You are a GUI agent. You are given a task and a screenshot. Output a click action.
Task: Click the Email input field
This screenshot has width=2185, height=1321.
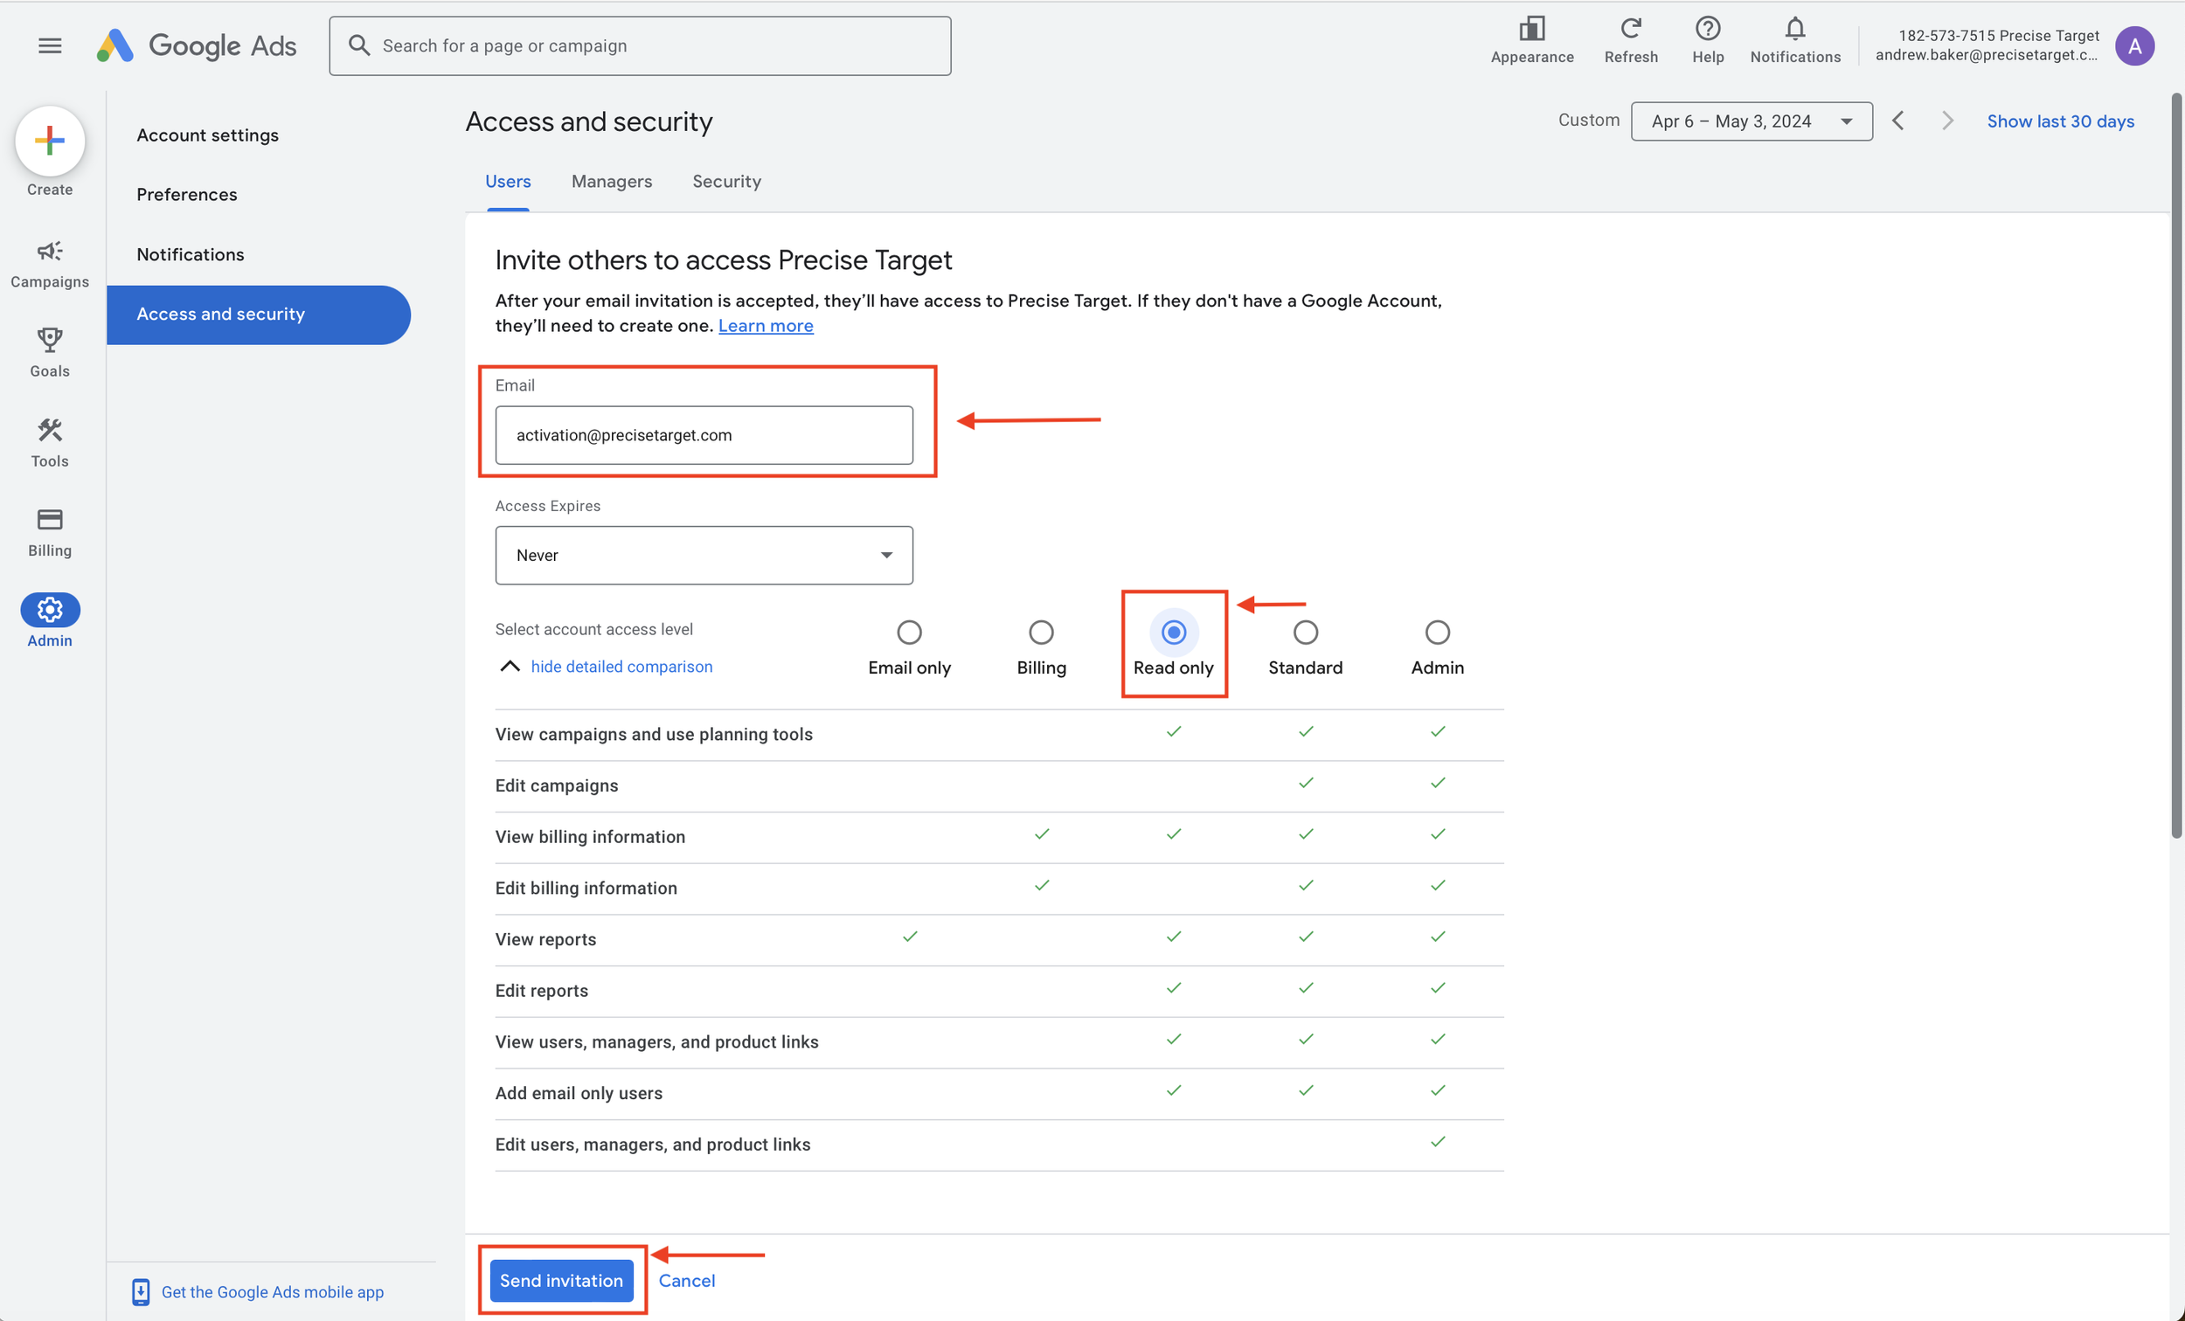click(x=704, y=435)
